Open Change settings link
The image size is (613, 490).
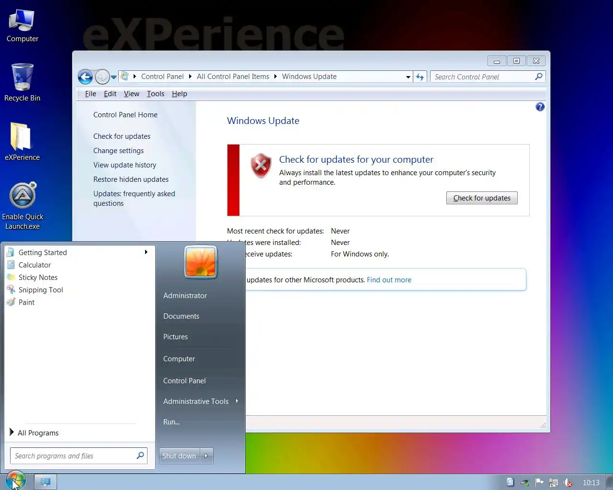coord(118,151)
